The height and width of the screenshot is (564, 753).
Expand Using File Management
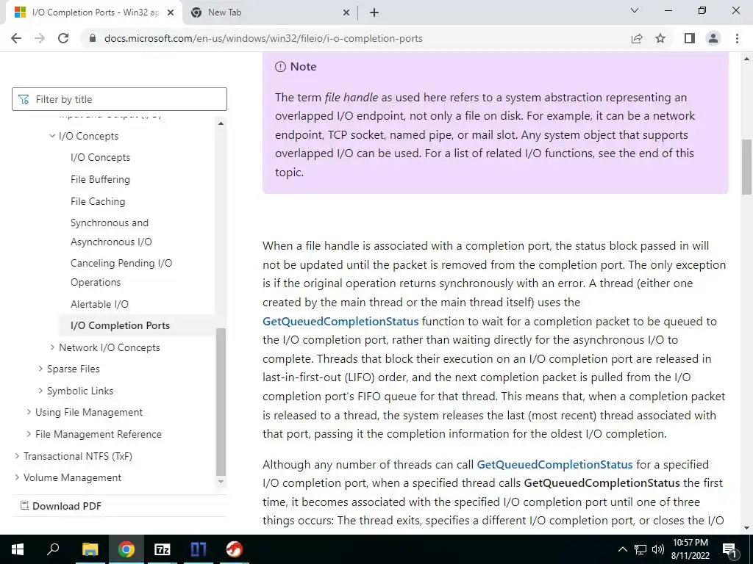tap(29, 412)
